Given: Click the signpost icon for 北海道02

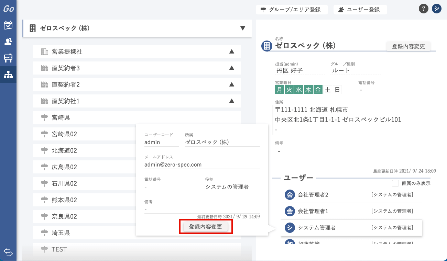Looking at the screenshot, I should coord(45,150).
